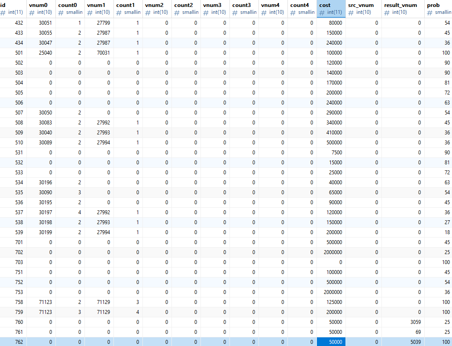
Task: Click the id column header
Action: (3, 5)
